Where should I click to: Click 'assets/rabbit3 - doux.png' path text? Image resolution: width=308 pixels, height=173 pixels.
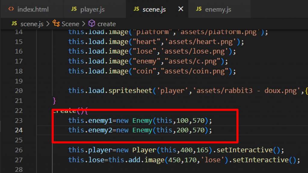tap(247, 91)
